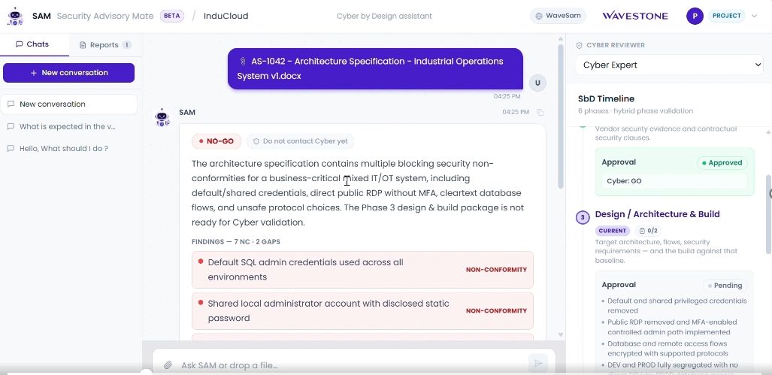Open the AS-1042 Architecture Specification attachment
The width and height of the screenshot is (772, 375).
click(375, 69)
